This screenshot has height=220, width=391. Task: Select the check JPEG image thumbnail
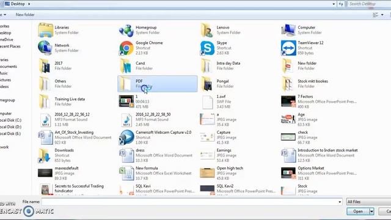288,137
